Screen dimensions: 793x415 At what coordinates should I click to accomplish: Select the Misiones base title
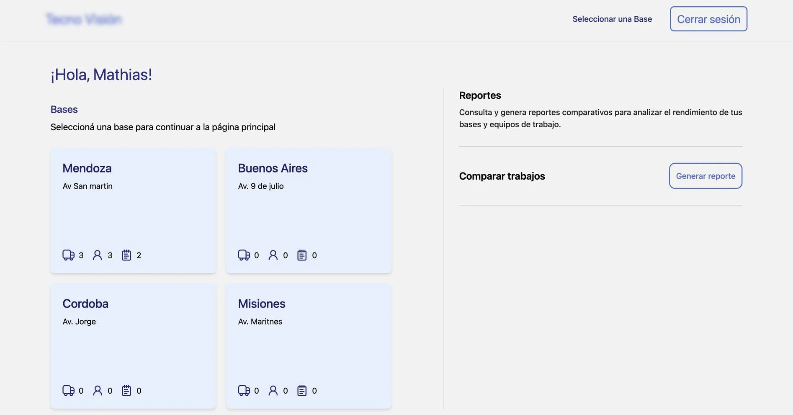262,304
